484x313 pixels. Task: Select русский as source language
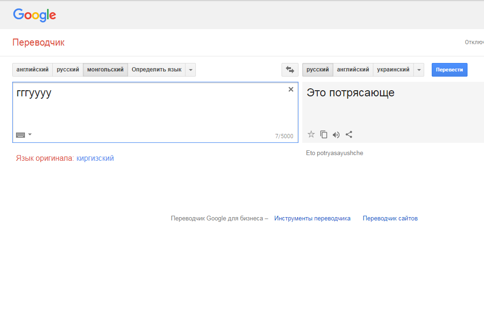pyautogui.click(x=68, y=70)
